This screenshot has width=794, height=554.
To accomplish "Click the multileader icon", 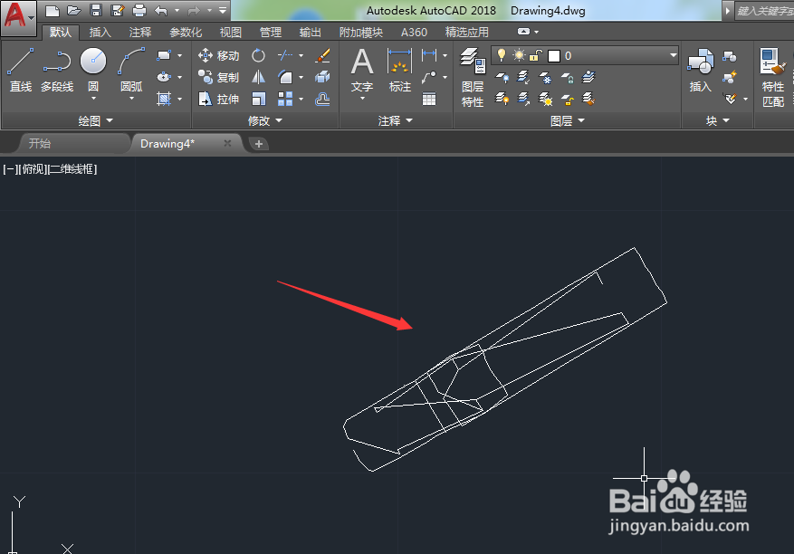I will click(429, 77).
